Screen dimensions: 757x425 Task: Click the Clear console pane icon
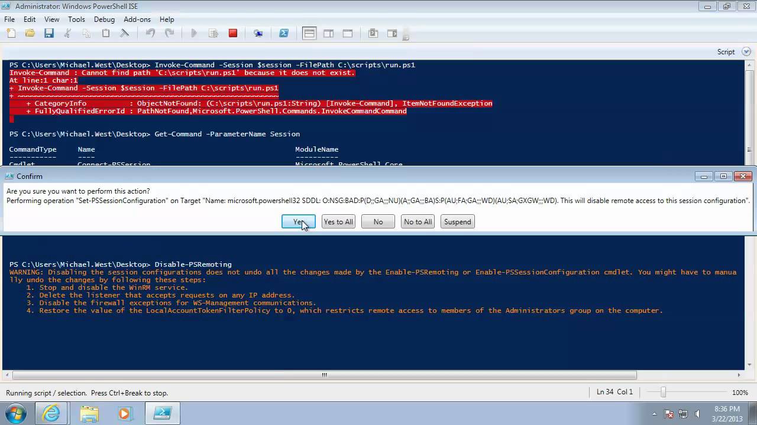pyautogui.click(x=124, y=34)
